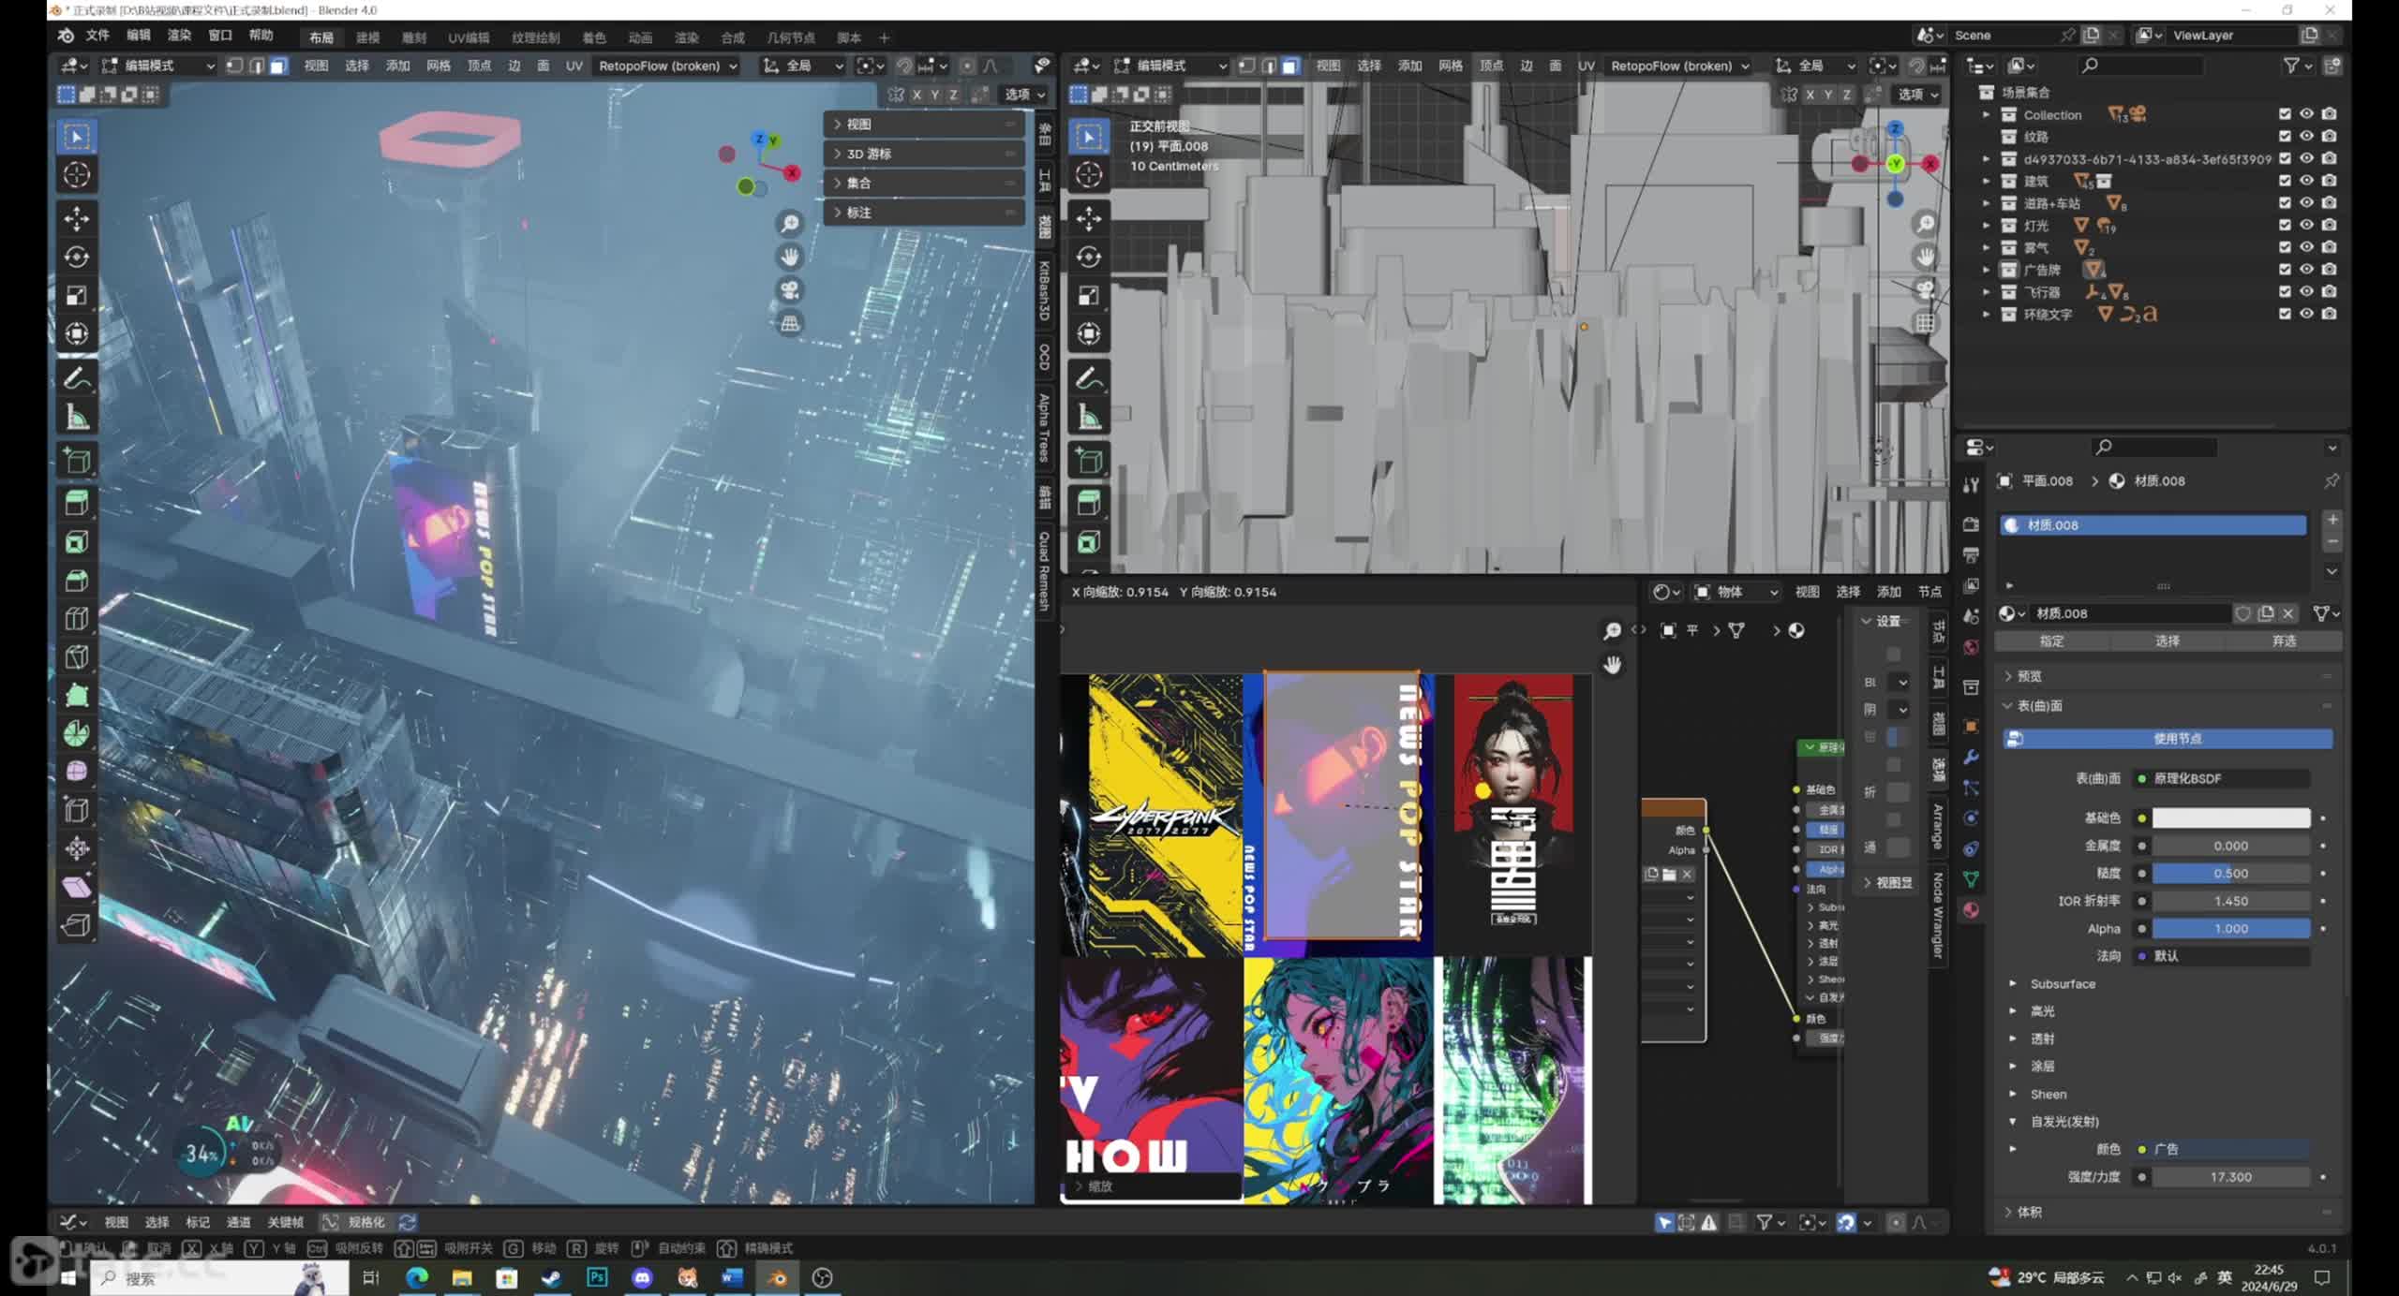
Task: Hide the 雾气 collection using eye icon
Action: coord(2307,247)
